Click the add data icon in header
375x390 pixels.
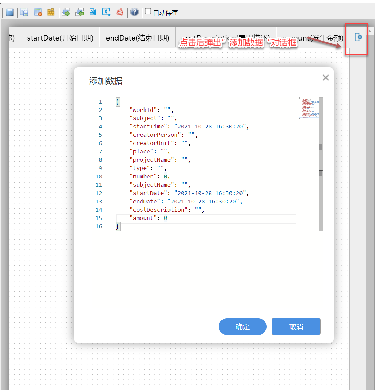pos(358,37)
